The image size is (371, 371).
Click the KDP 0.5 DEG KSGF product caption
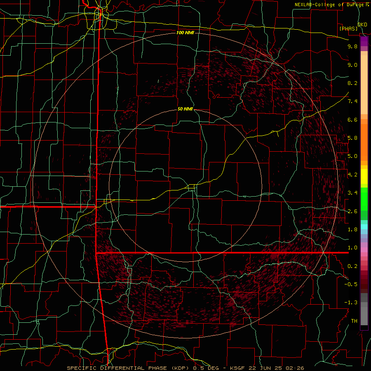[x=185, y=368]
